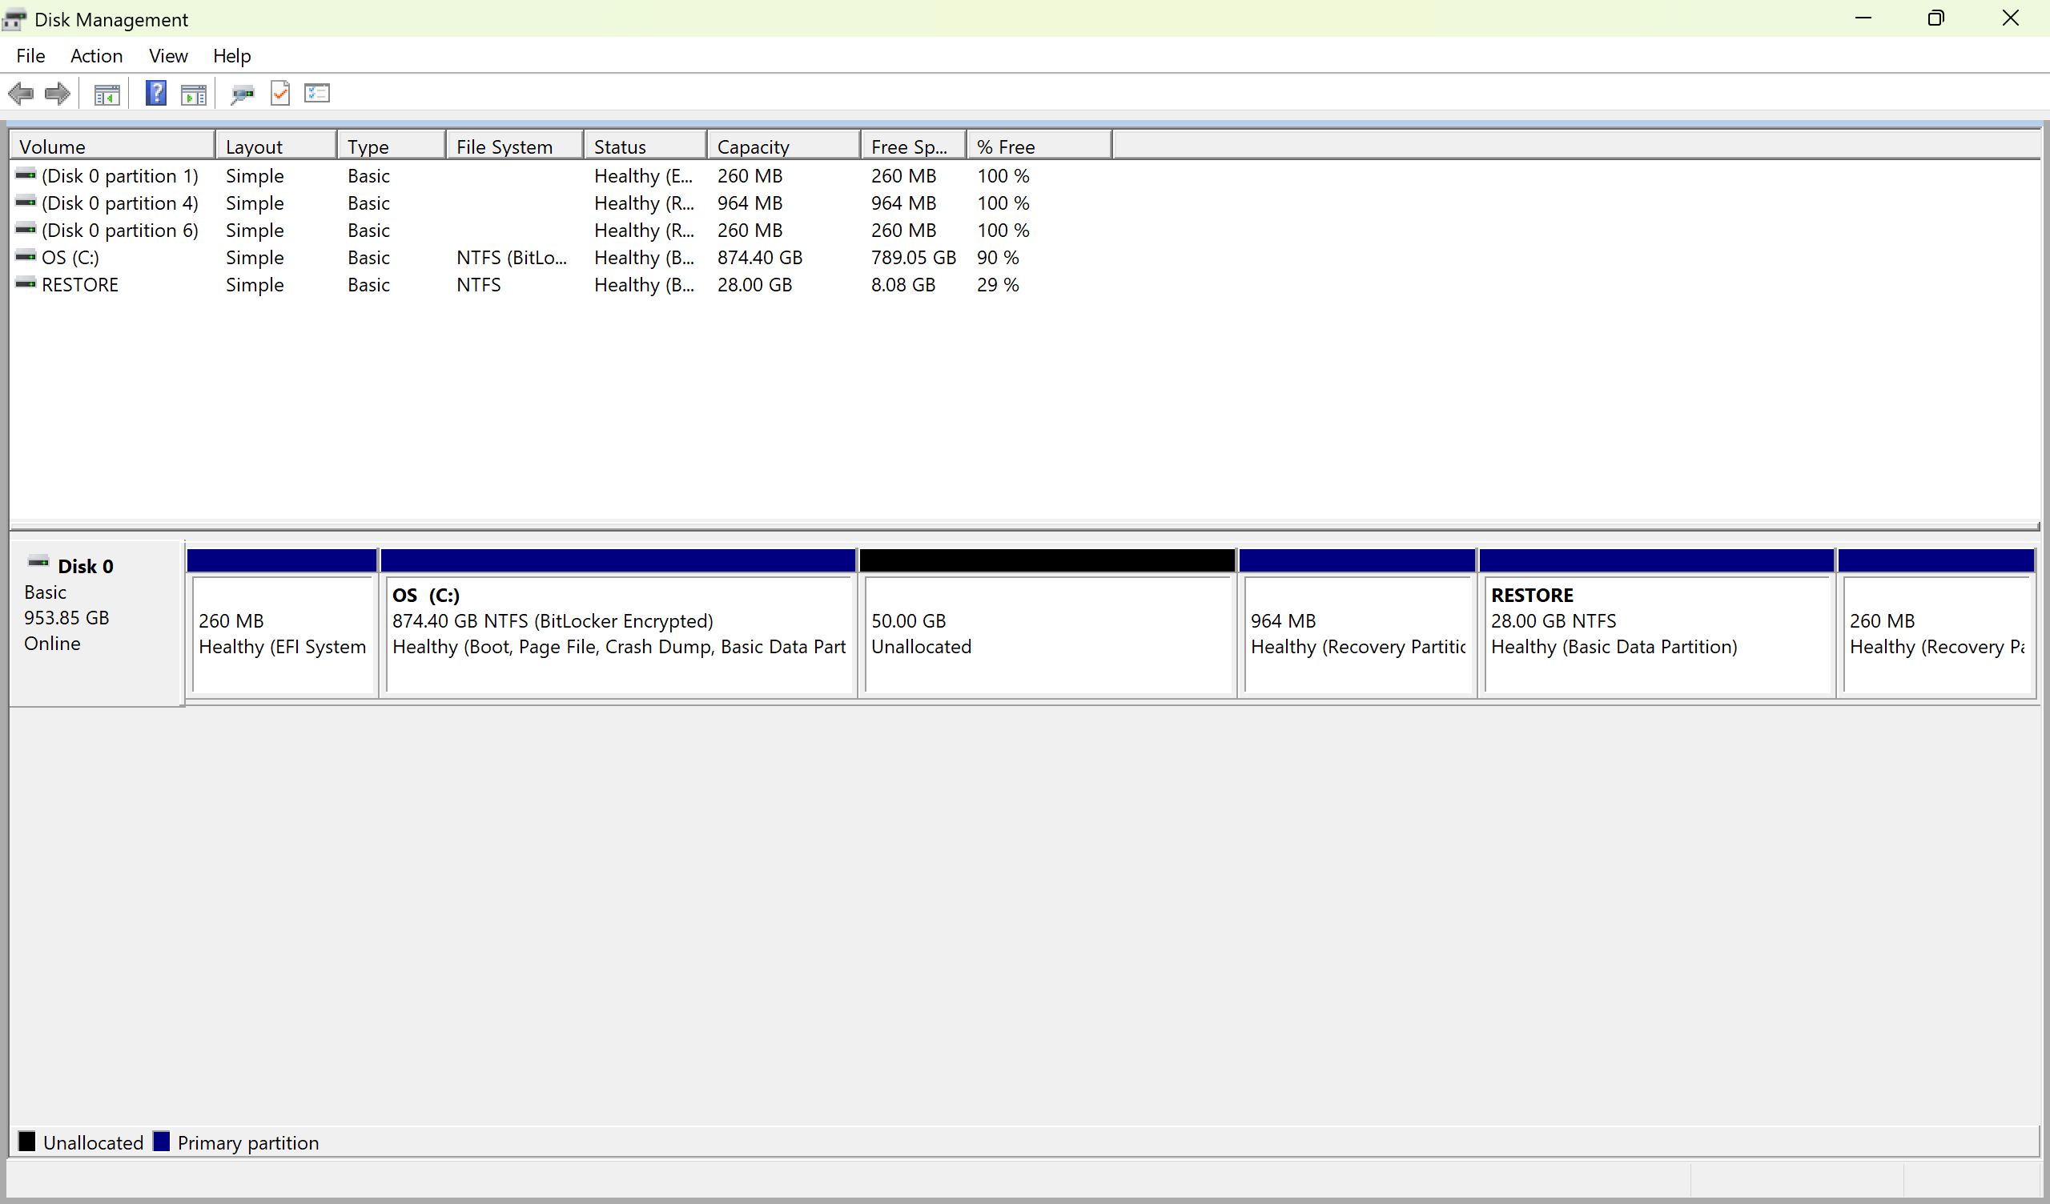Click the Connect/Refresh disk toolbar icon
This screenshot has width=2050, height=1204.
(242, 94)
